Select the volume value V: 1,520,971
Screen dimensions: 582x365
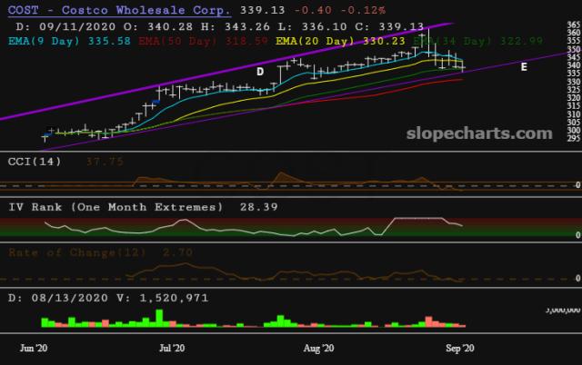tap(162, 298)
